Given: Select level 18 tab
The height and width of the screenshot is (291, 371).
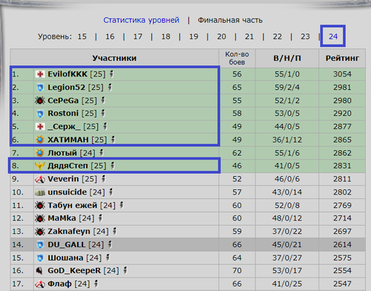Looking at the screenshot, I should coord(166,36).
